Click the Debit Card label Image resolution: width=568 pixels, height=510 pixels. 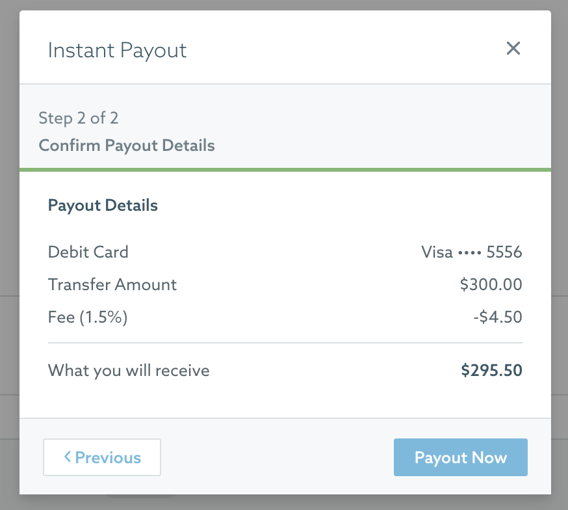point(88,252)
